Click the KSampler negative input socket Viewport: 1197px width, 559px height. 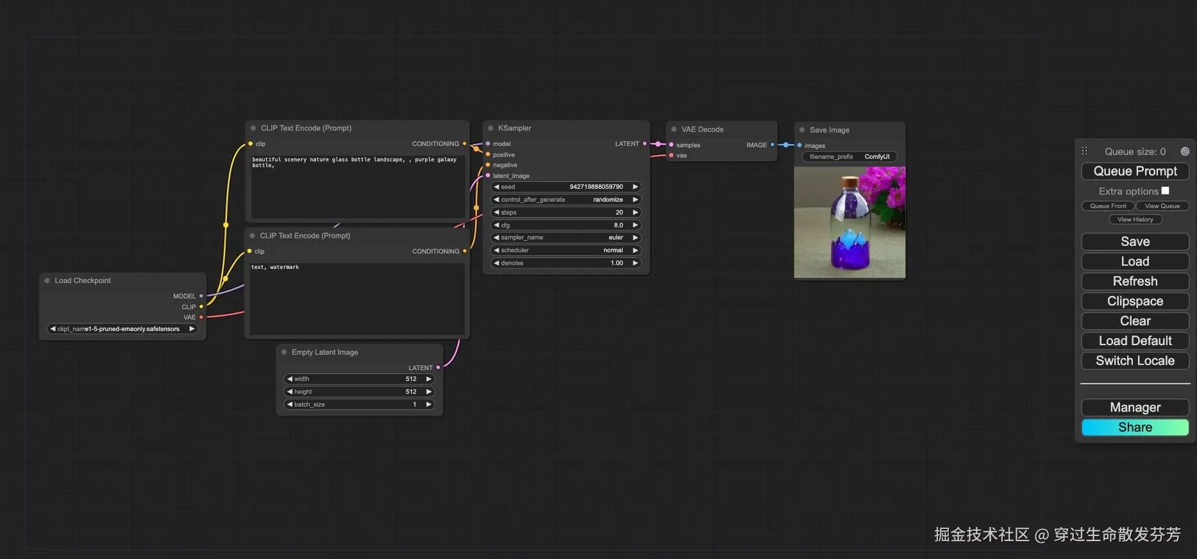488,165
